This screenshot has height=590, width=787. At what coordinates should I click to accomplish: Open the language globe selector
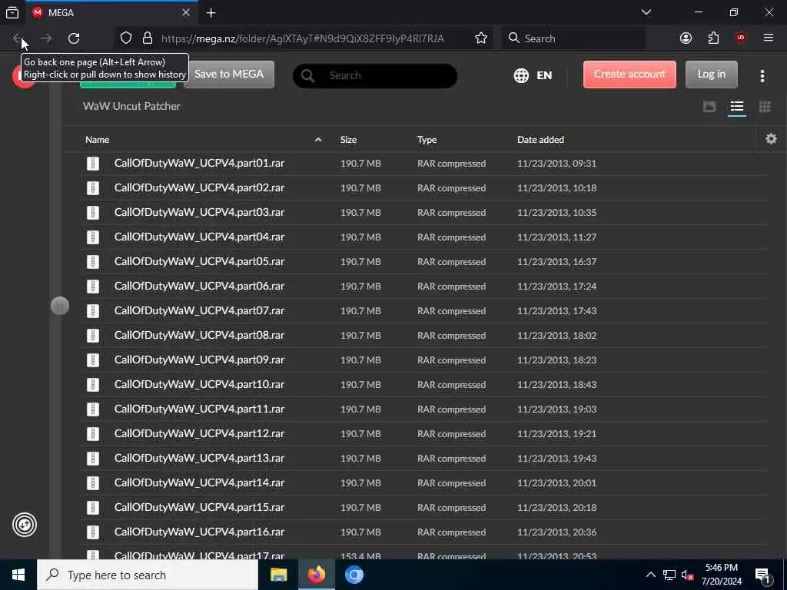[x=521, y=75]
